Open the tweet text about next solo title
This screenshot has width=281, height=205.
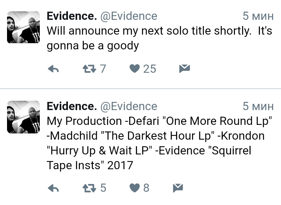[160, 38]
